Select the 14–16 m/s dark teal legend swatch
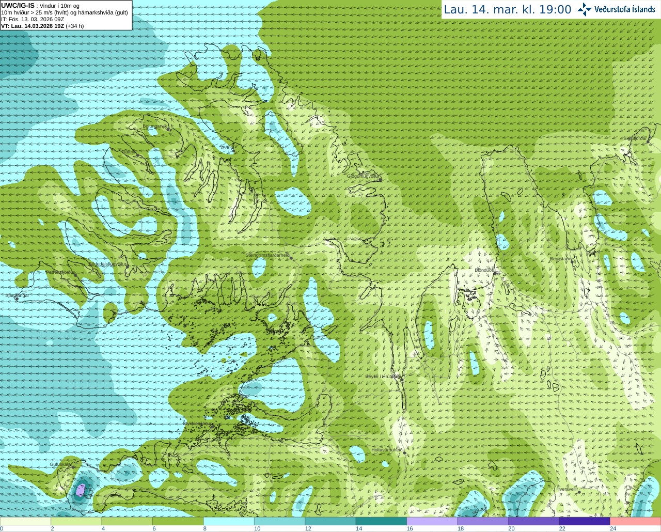Viewport: 661px width, 532px height. tap(381, 521)
